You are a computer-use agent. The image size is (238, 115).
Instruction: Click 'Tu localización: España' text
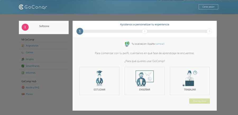pos(143,44)
